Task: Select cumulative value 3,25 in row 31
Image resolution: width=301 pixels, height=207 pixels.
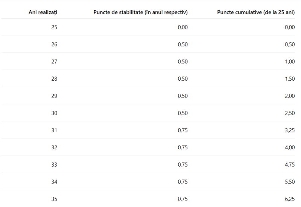Action: coord(290,130)
